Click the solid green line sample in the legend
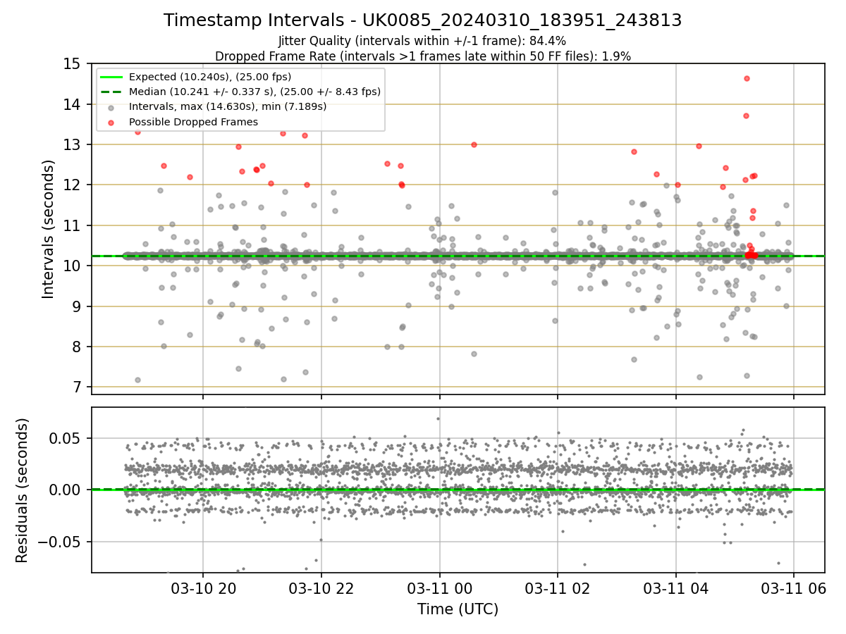Image resolution: width=846 pixels, height=634 pixels. 112,77
